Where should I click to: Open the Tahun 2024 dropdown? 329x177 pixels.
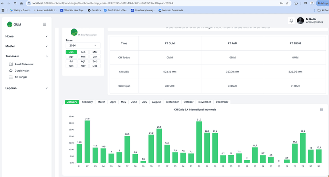tap(83, 45)
